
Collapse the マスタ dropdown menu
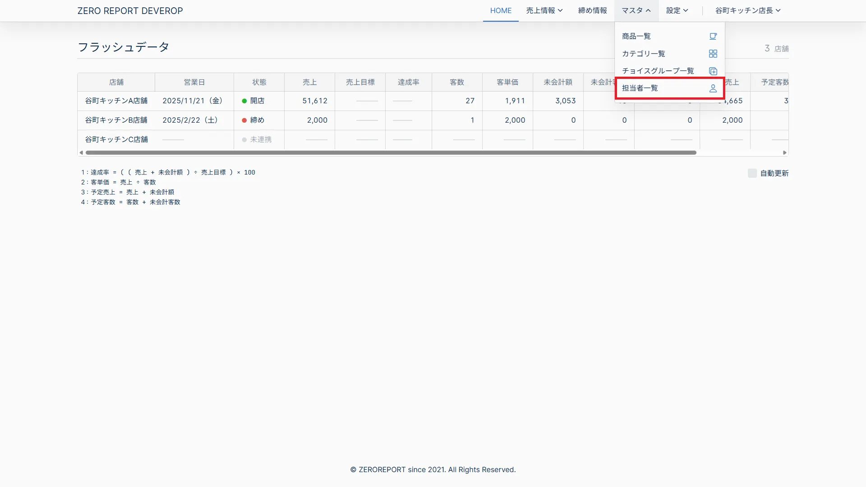click(636, 10)
